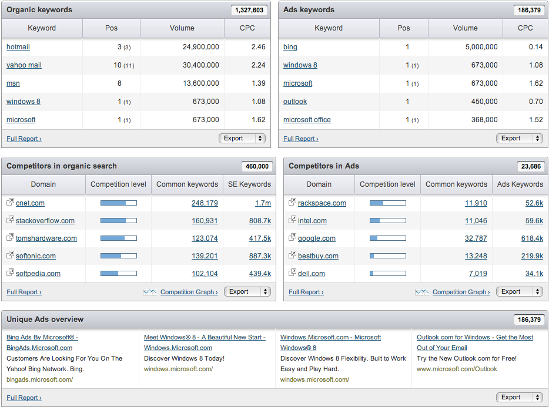This screenshot has height=407, width=549.
Task: Click rackspace.com competition level bar
Action: [388, 203]
